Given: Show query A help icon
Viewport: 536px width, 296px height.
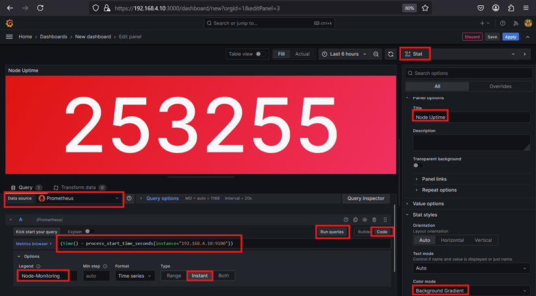Looking at the screenshot, I should (346, 220).
